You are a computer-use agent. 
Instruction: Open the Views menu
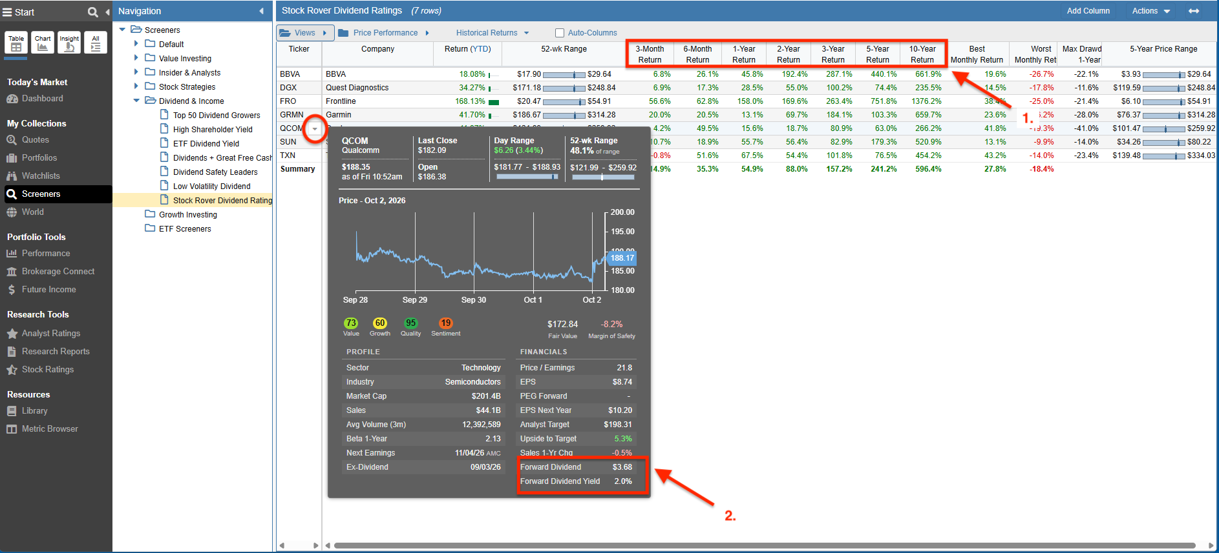[x=305, y=33]
